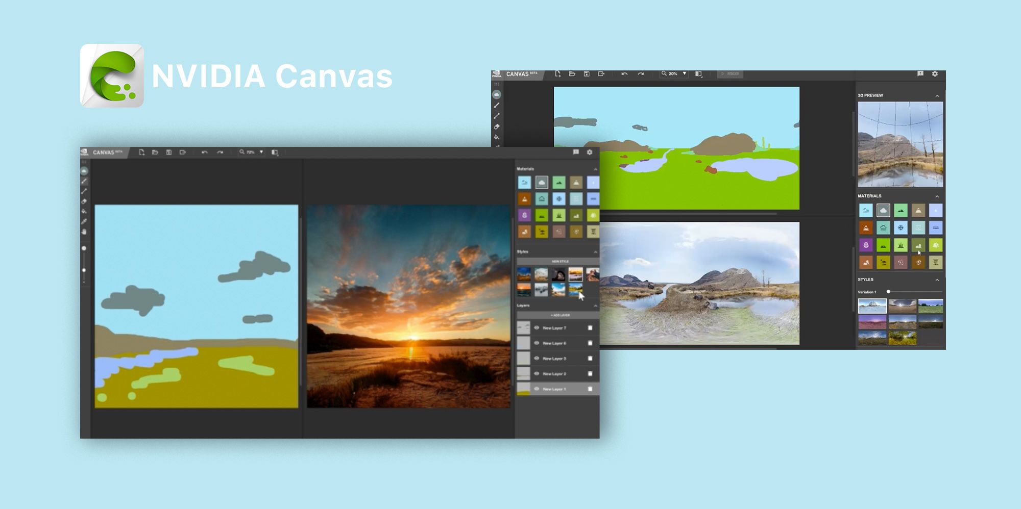
Task: Click the open folder icon in front window toolbar
Action: (x=155, y=152)
